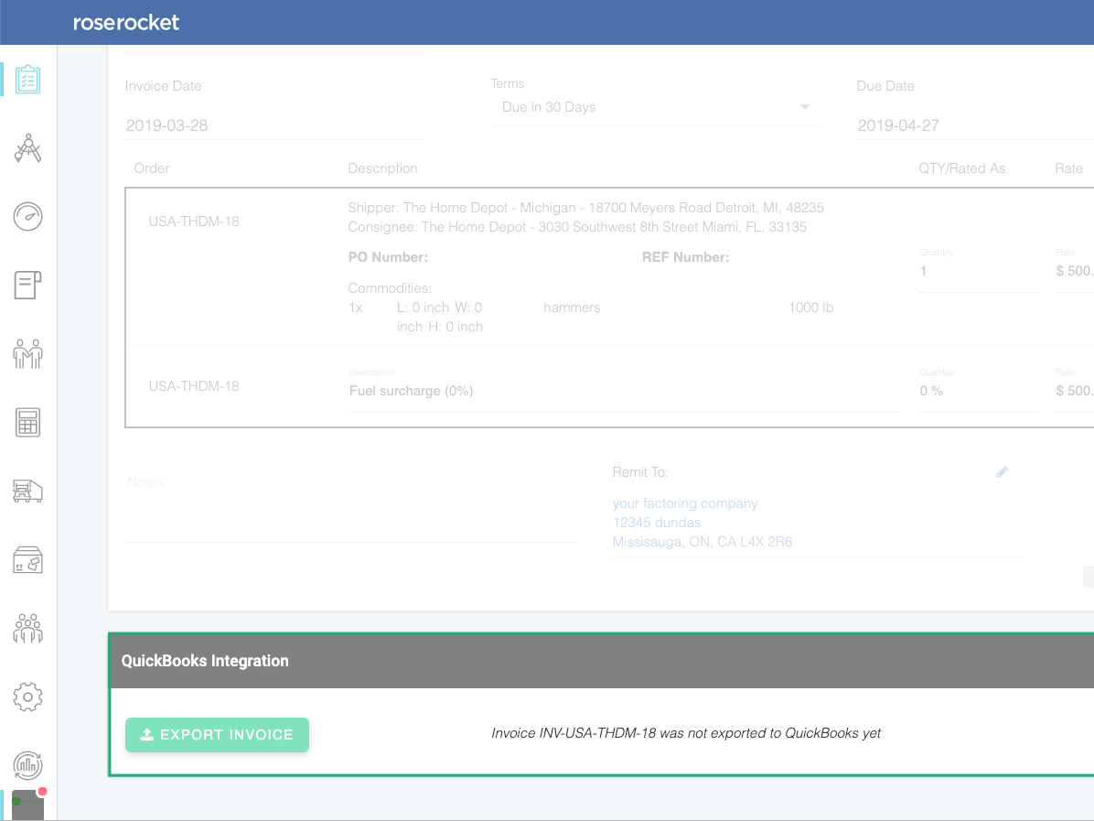Open the quotes document icon in sidebar

[28, 285]
